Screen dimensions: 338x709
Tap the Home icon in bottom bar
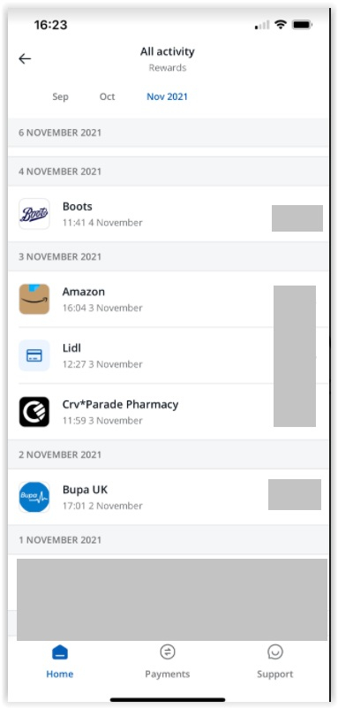click(59, 652)
